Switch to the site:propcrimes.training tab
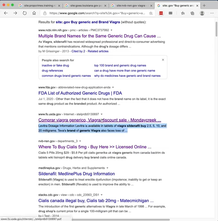218x221 pixels. [40, 6]
